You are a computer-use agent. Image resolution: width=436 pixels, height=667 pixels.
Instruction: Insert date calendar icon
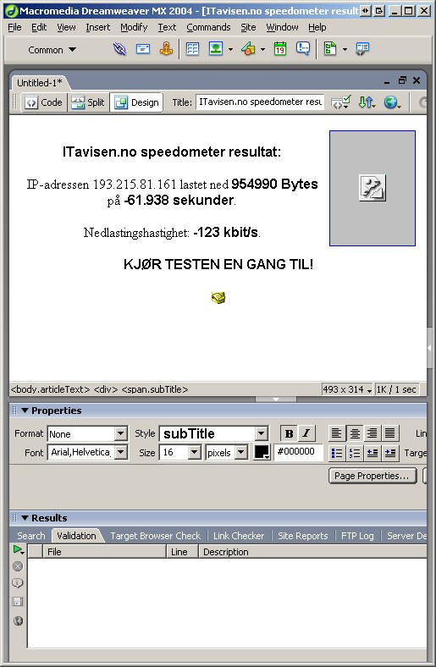(279, 49)
